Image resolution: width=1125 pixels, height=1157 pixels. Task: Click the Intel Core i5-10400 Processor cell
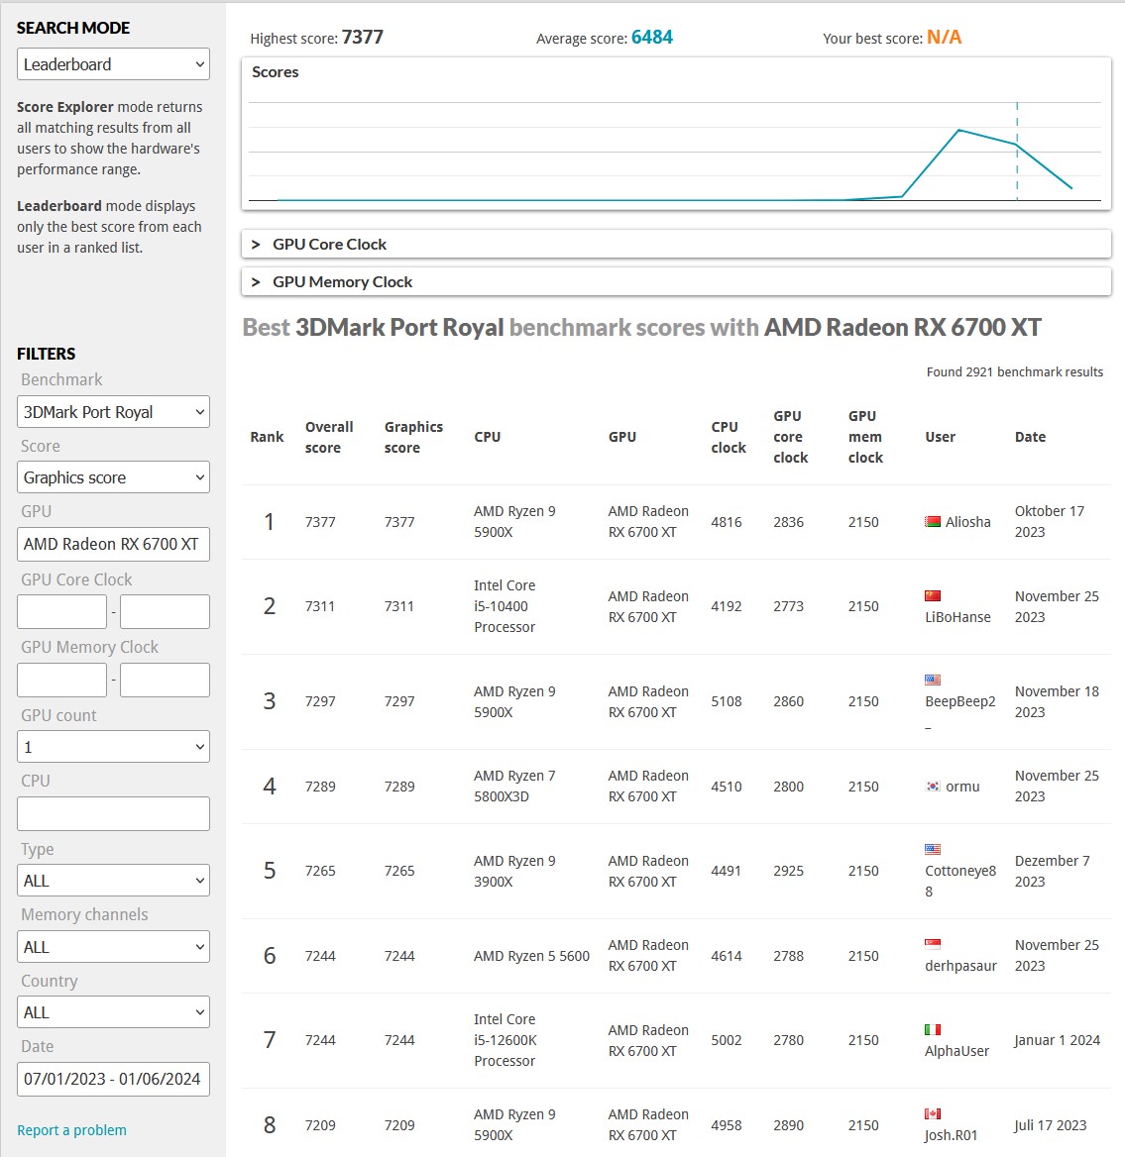(505, 606)
